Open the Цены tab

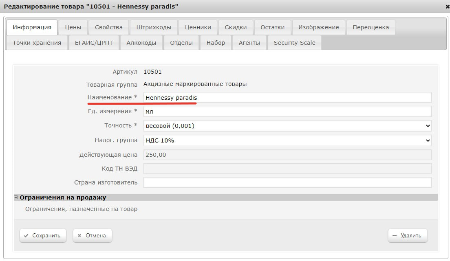[x=73, y=27]
